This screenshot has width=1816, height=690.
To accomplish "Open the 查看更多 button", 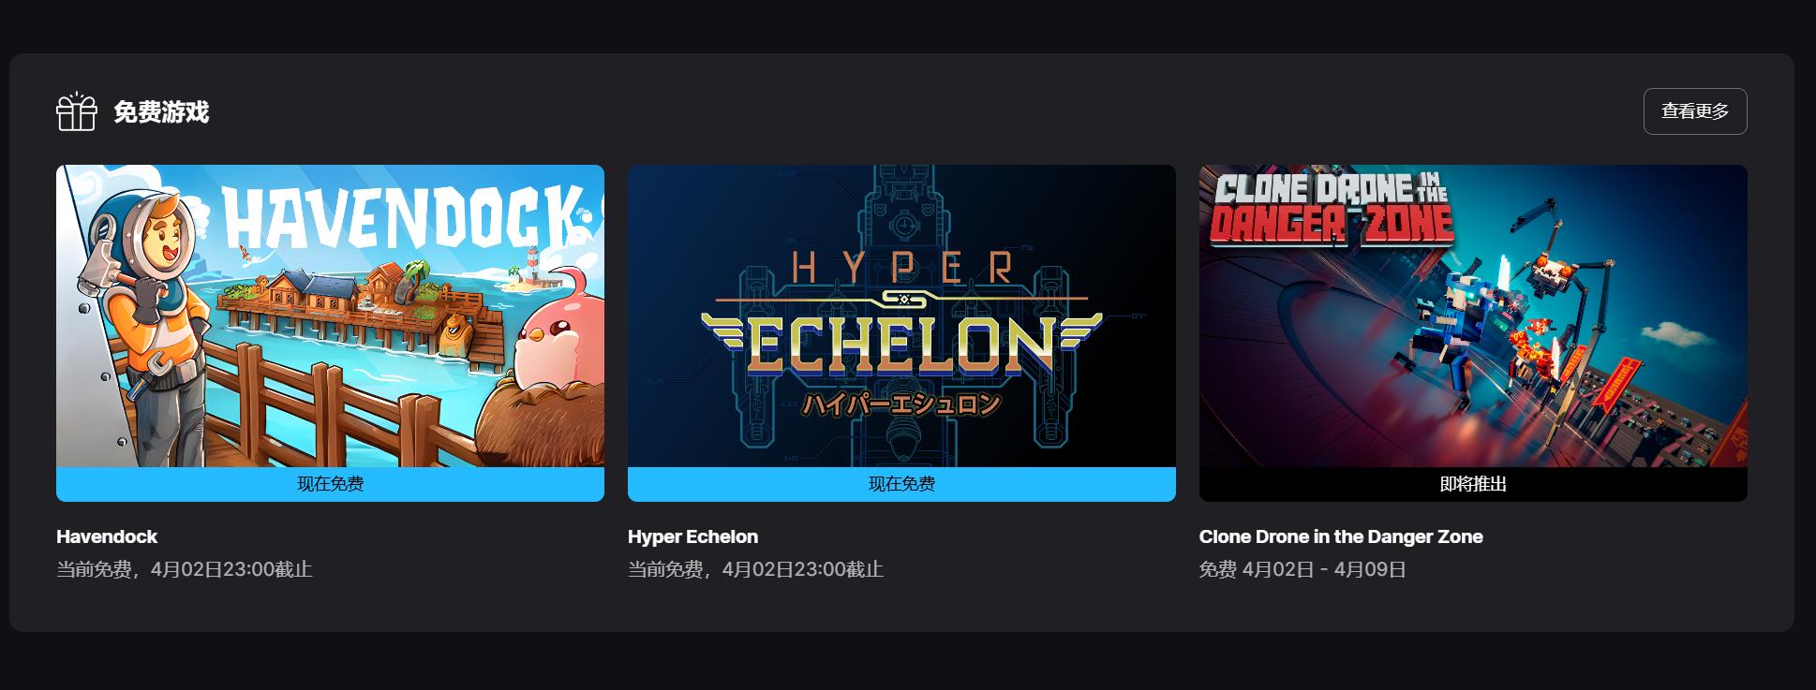I will (x=1695, y=111).
